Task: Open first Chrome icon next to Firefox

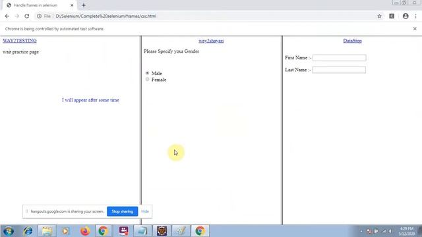Action: pyautogui.click(x=103, y=231)
